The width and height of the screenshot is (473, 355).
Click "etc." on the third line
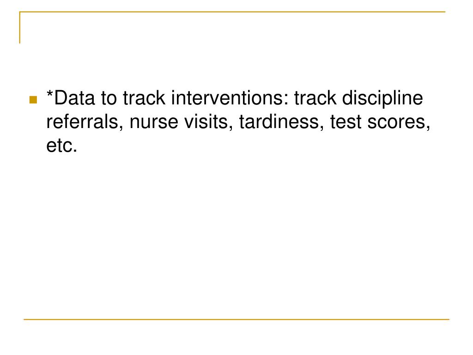pyautogui.click(x=62, y=146)
